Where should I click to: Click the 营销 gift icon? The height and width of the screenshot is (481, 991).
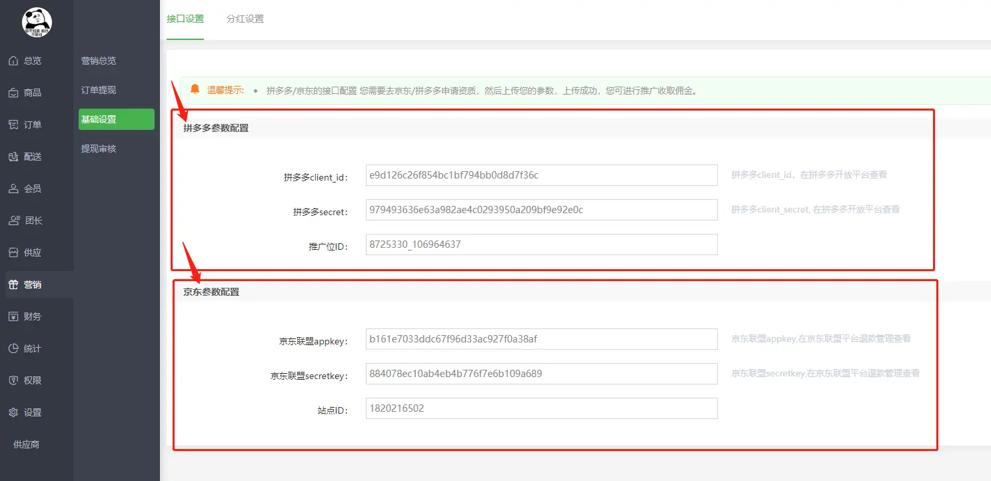[x=13, y=284]
